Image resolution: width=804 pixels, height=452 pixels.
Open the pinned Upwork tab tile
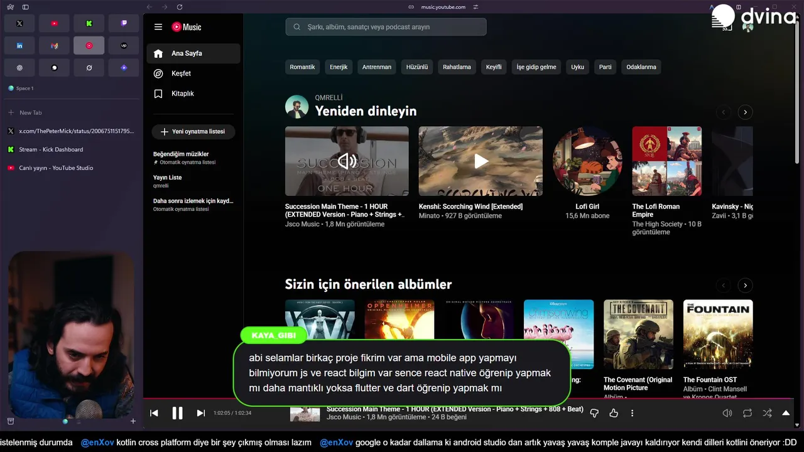click(124, 46)
